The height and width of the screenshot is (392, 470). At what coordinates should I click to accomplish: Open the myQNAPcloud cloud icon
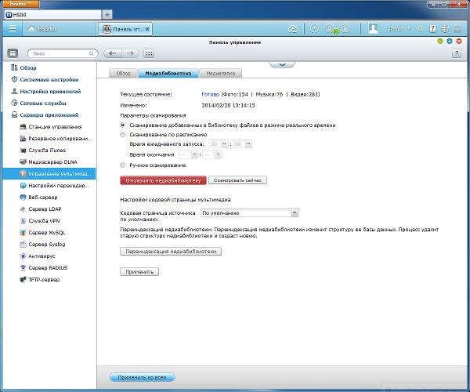point(293,29)
